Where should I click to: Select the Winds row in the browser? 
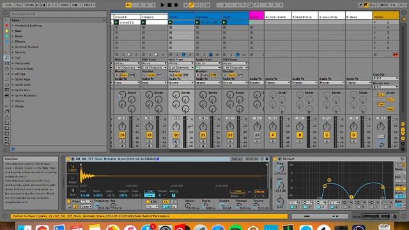pyautogui.click(x=58, y=107)
